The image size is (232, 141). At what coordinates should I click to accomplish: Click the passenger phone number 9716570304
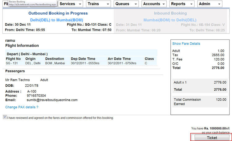coord(36,96)
